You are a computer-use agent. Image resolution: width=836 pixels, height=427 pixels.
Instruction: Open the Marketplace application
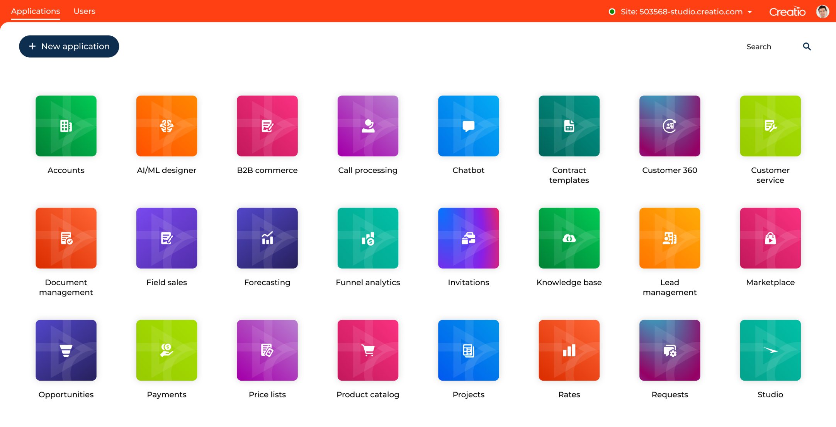pyautogui.click(x=770, y=238)
